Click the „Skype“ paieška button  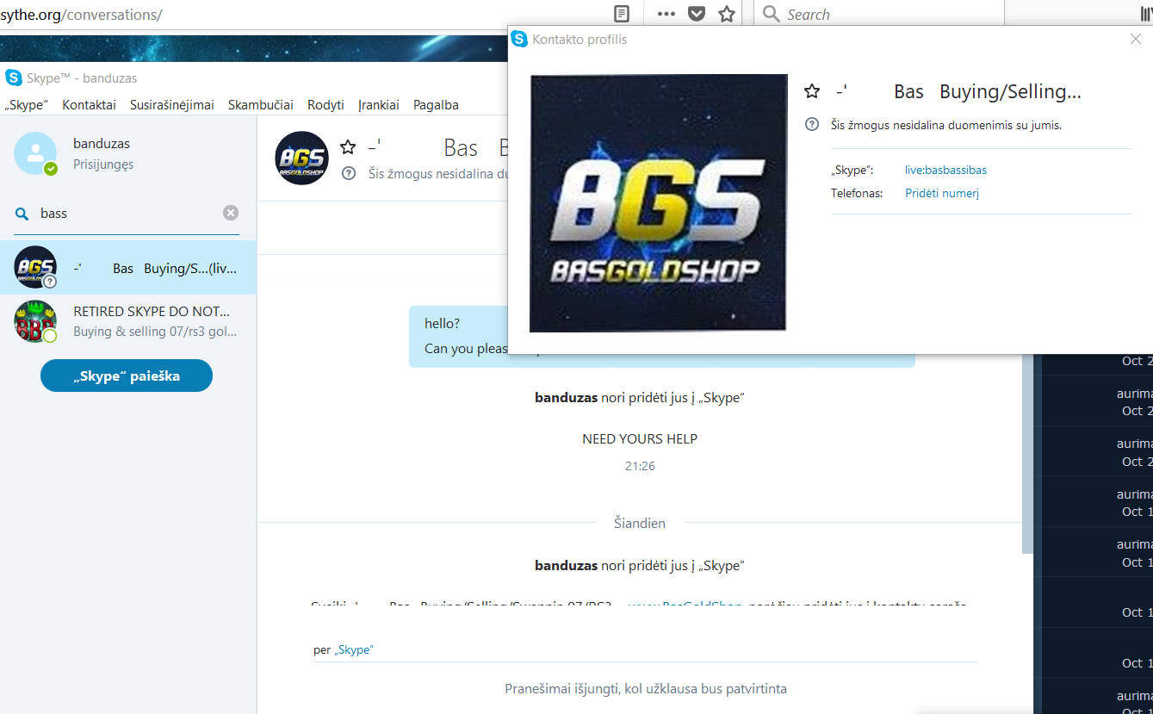point(127,376)
